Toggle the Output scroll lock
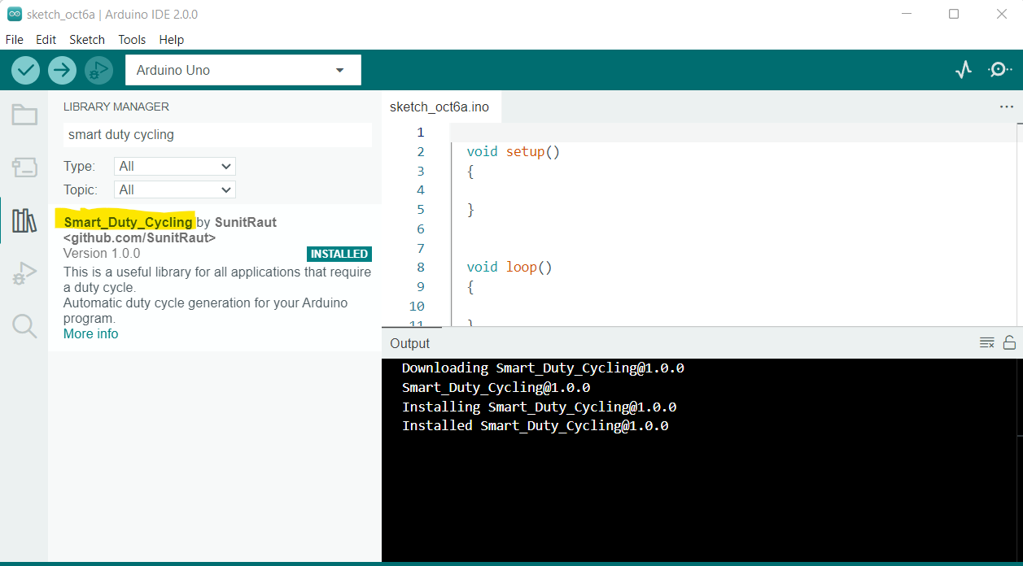The width and height of the screenshot is (1023, 566). pos(1009,342)
